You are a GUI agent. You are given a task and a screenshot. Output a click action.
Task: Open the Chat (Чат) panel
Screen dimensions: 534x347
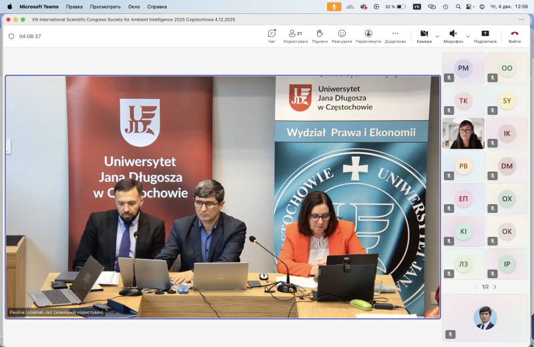click(272, 34)
